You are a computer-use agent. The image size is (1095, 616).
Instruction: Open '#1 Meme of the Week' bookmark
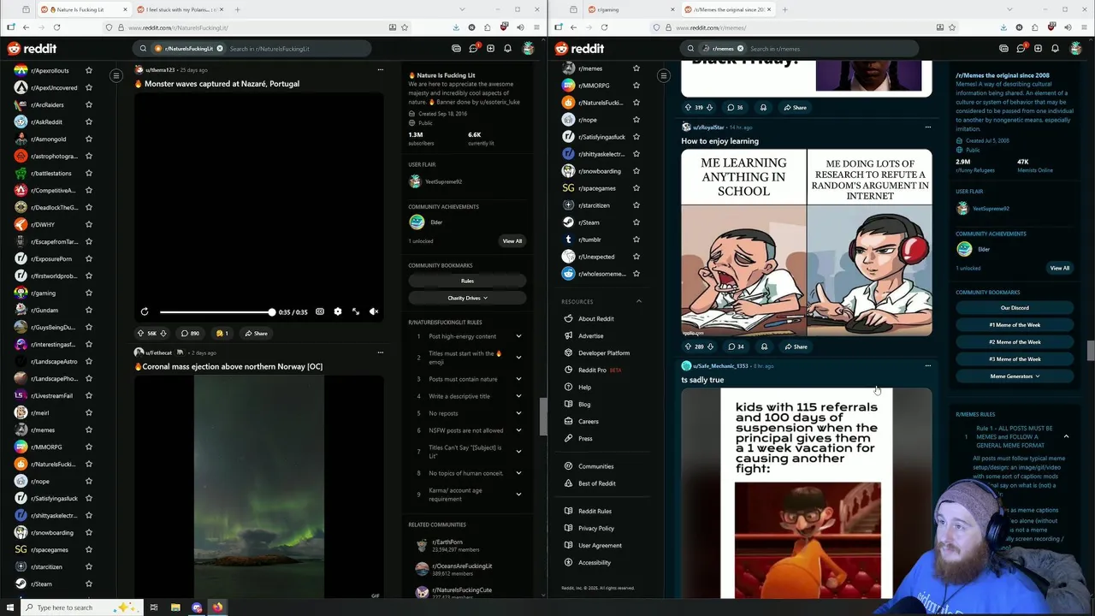click(1015, 325)
